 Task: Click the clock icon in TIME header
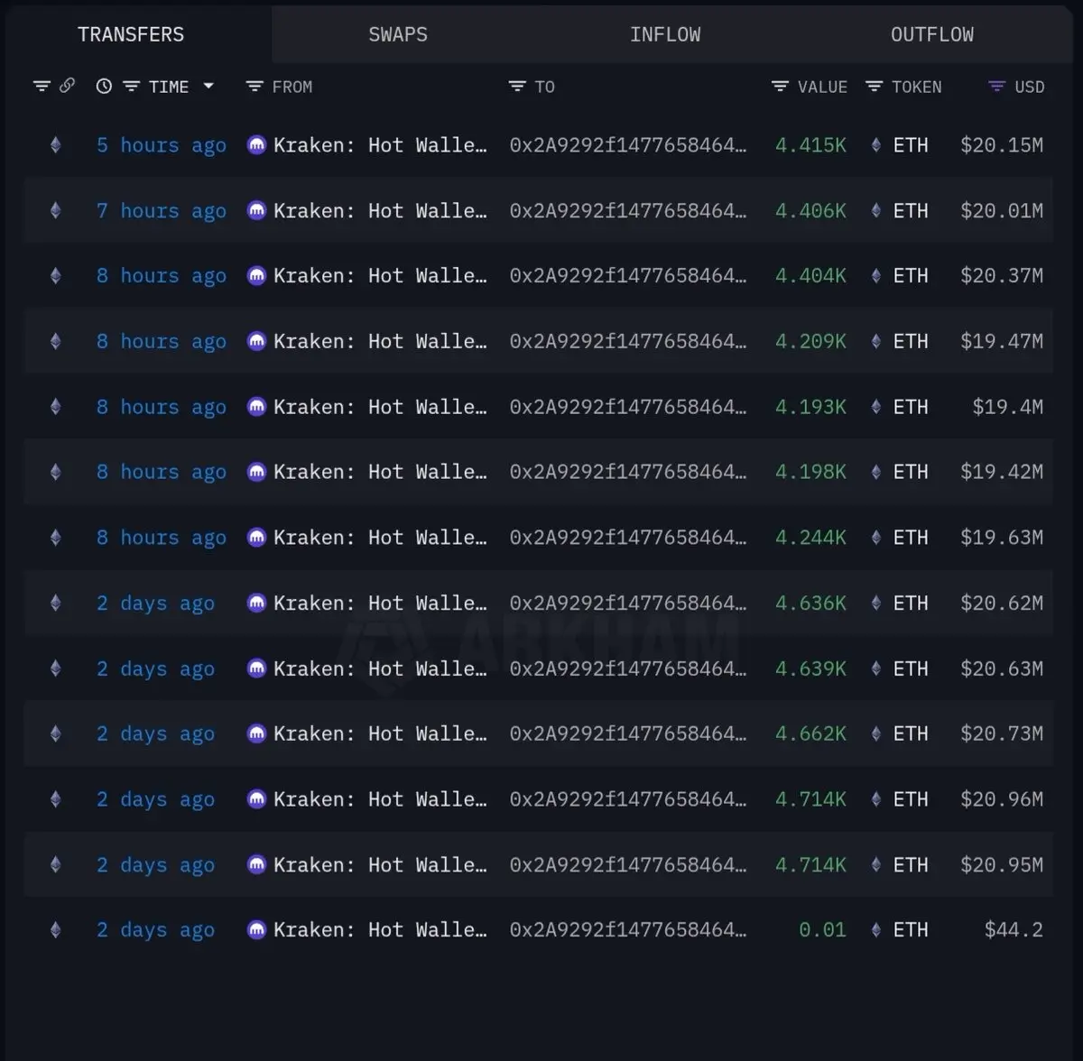click(104, 87)
